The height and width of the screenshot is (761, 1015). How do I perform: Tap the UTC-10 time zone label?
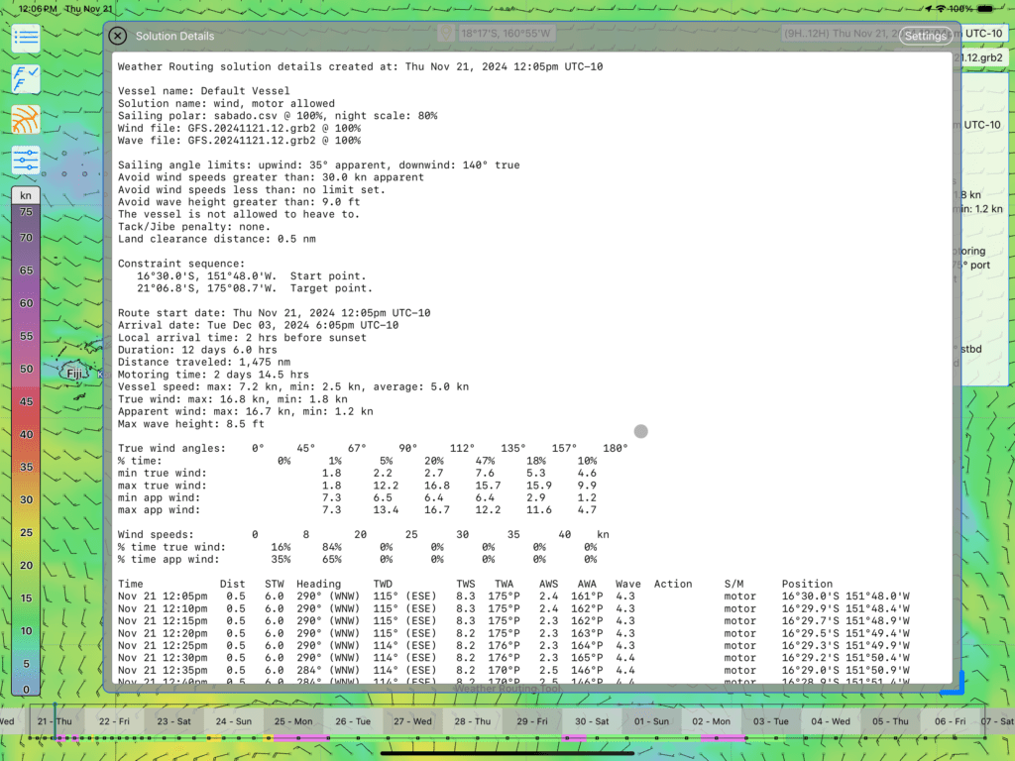tap(983, 34)
